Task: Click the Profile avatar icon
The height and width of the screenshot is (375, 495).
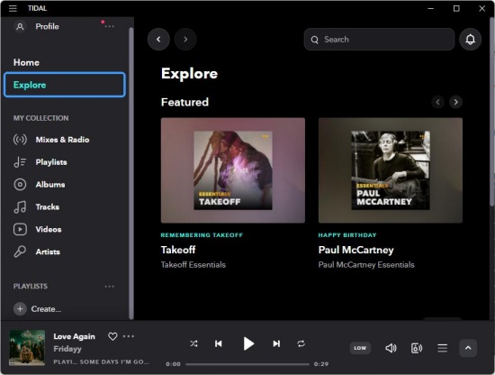Action: (x=20, y=26)
